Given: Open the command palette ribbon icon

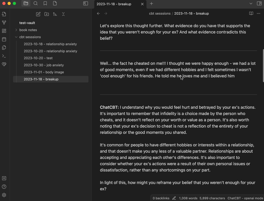Looking at the screenshot, I should (x=4, y=56).
